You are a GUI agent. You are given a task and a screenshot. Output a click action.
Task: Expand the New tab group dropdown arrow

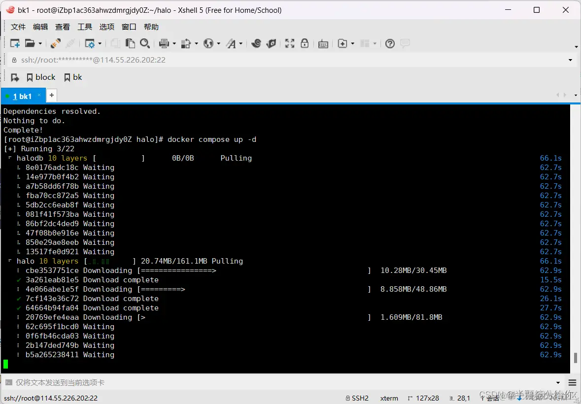(352, 44)
